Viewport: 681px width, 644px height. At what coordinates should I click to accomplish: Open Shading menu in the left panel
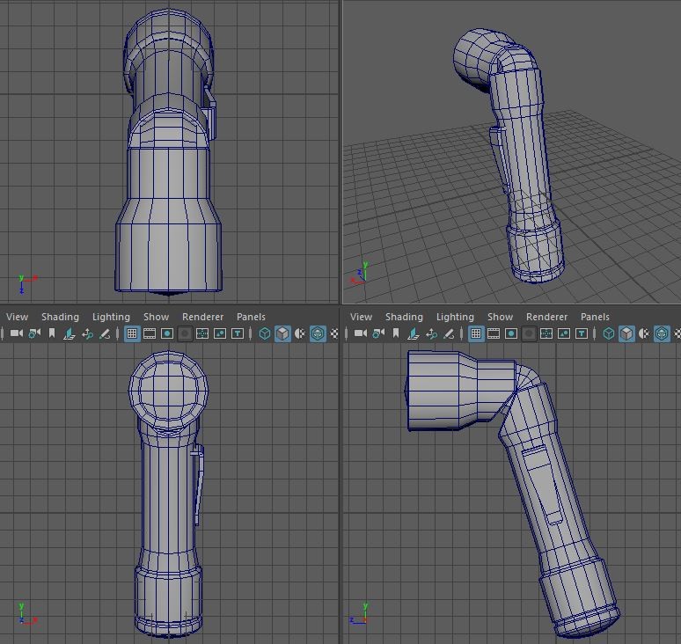click(60, 317)
